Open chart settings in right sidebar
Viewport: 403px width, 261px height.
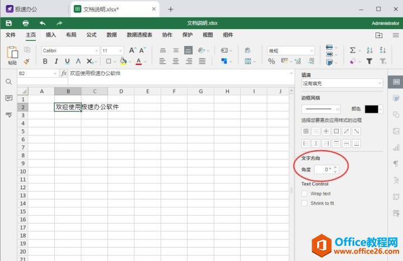(396, 147)
